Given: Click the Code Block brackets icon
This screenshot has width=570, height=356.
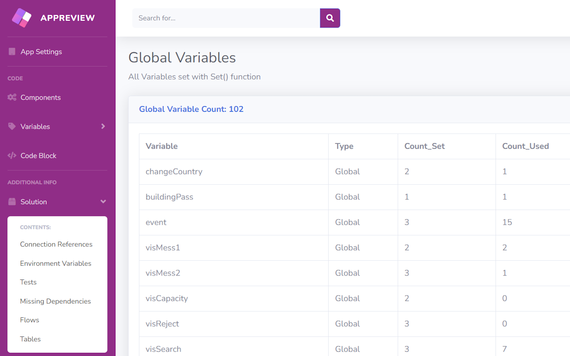Looking at the screenshot, I should point(12,156).
